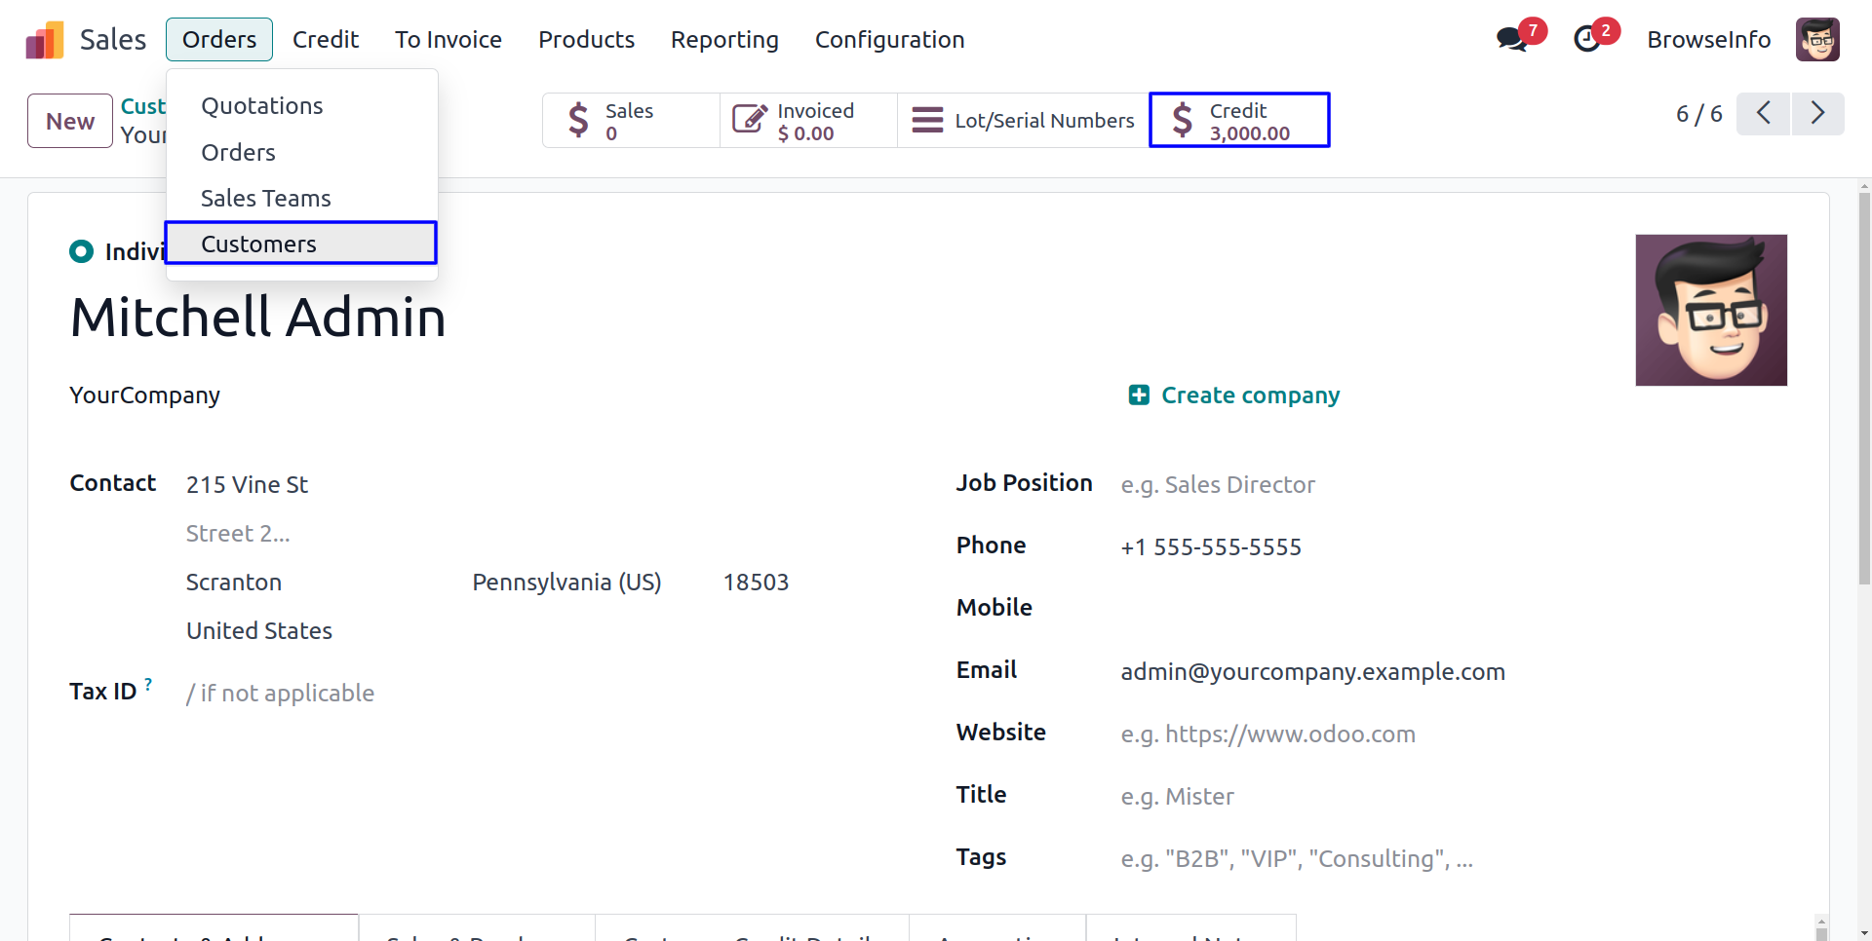
Task: Click the Sales app logo icon
Action: point(44,40)
